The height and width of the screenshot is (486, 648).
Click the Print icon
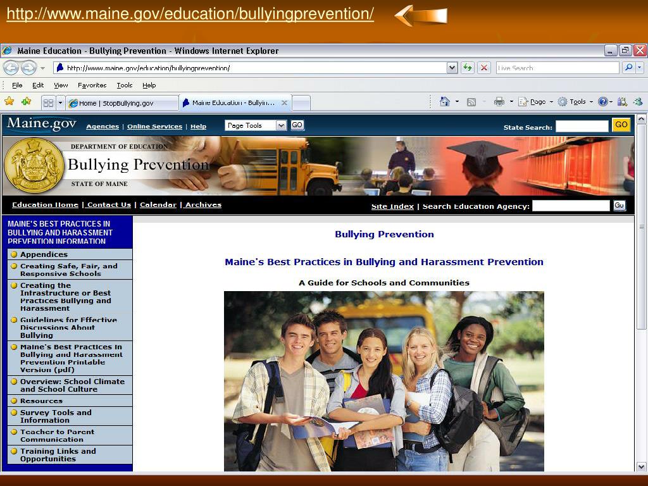[x=499, y=102]
